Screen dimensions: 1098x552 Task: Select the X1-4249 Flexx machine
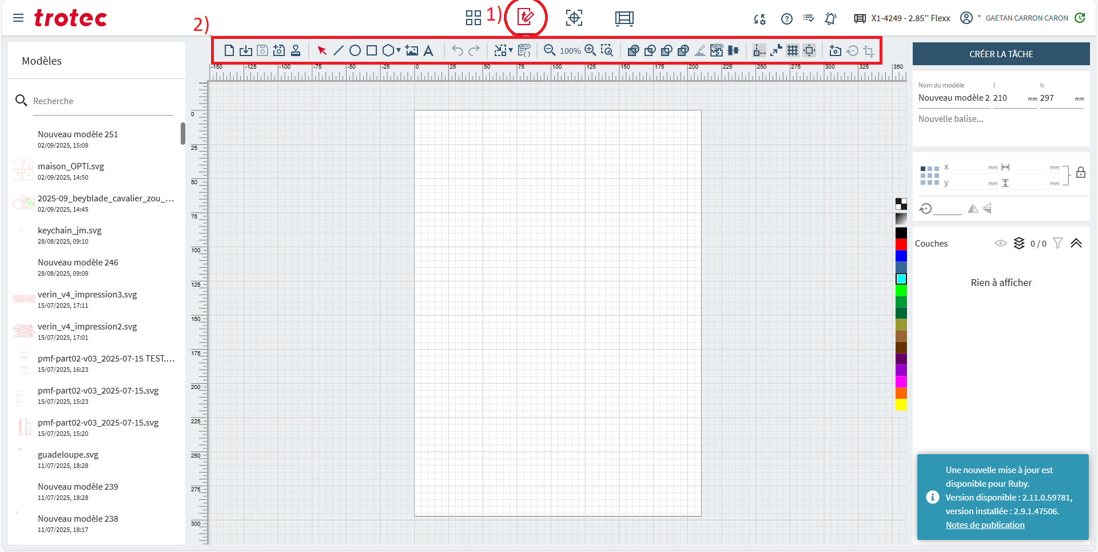coord(902,18)
